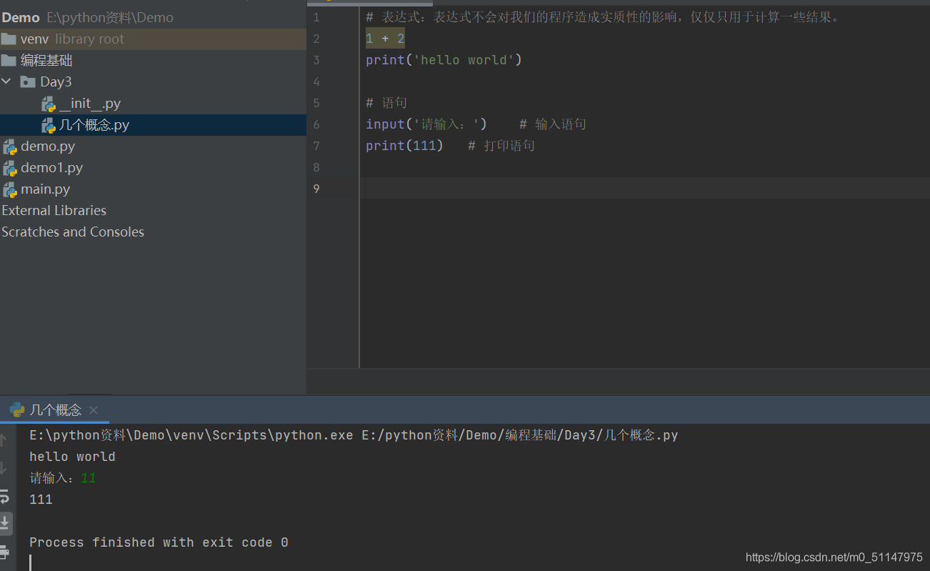The image size is (930, 571).
Task: Select the 几个概念 run tab
Action: coord(54,410)
